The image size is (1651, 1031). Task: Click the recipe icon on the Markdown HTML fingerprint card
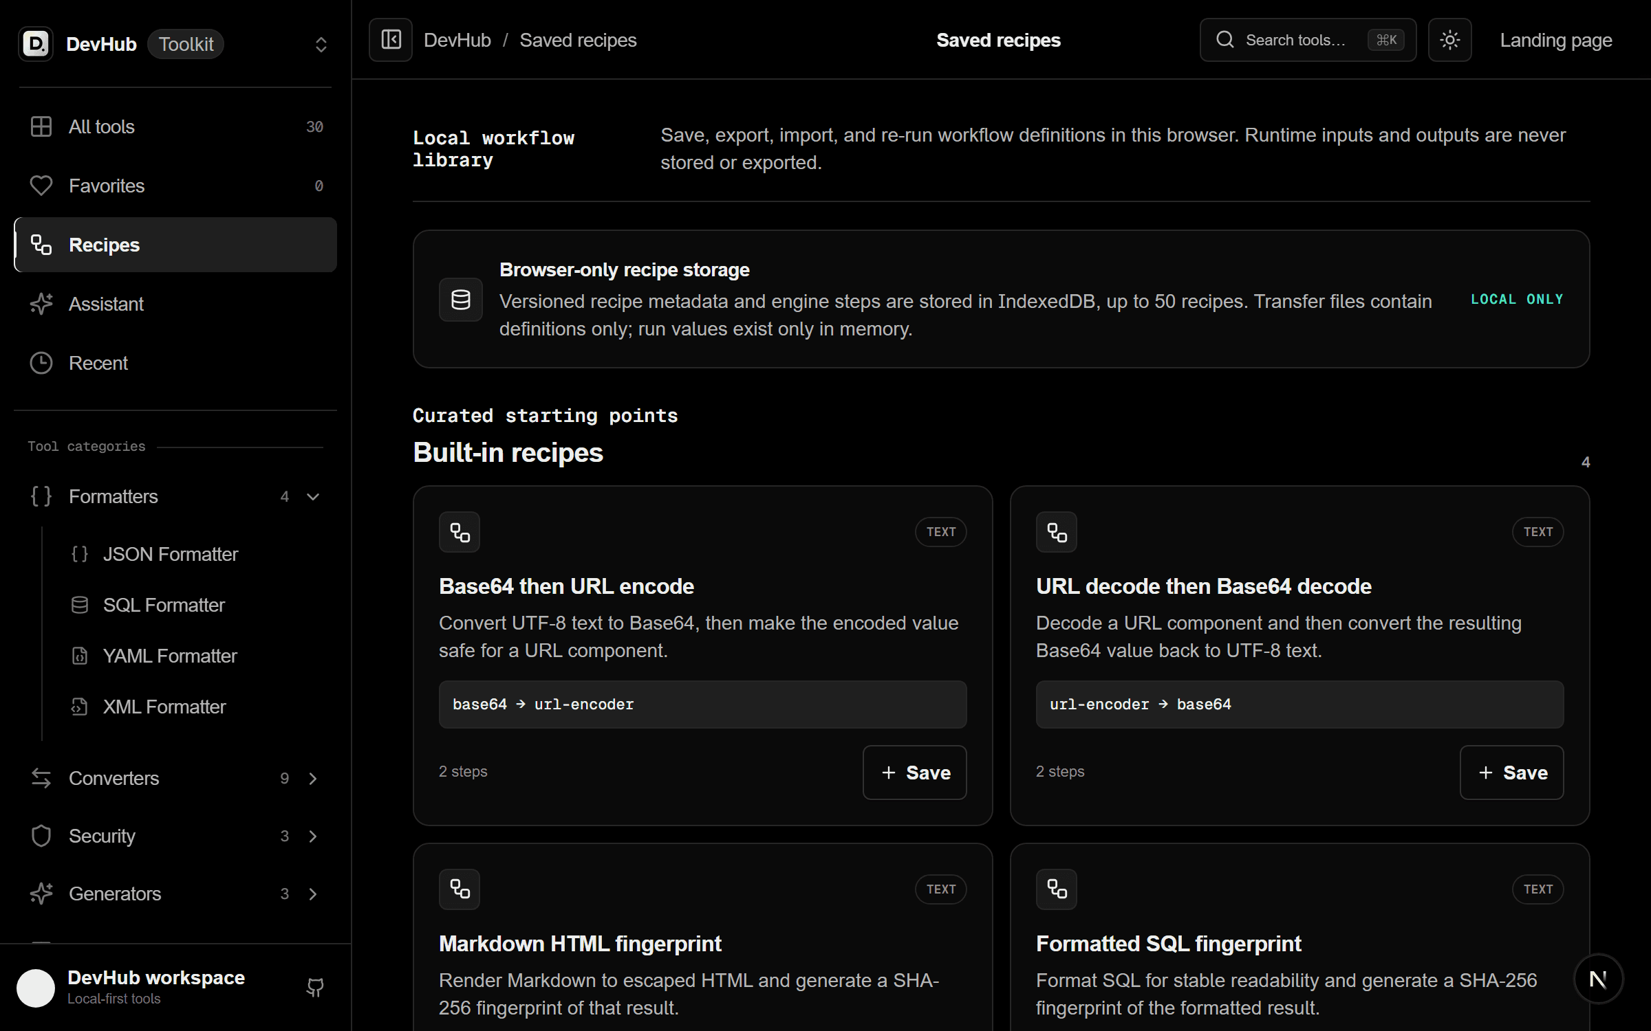(460, 889)
